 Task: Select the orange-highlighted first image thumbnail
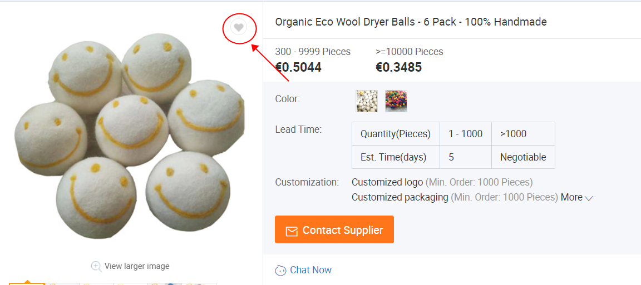(27, 283)
